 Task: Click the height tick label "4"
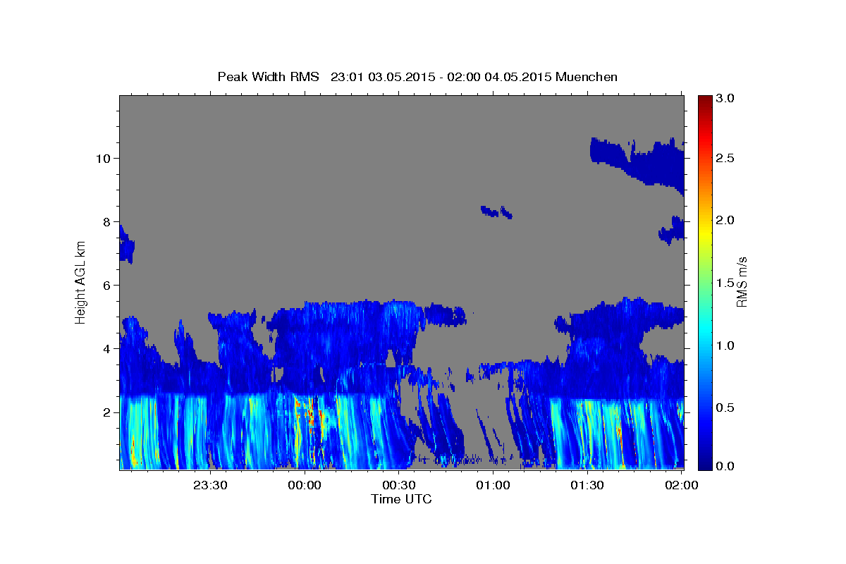106,348
